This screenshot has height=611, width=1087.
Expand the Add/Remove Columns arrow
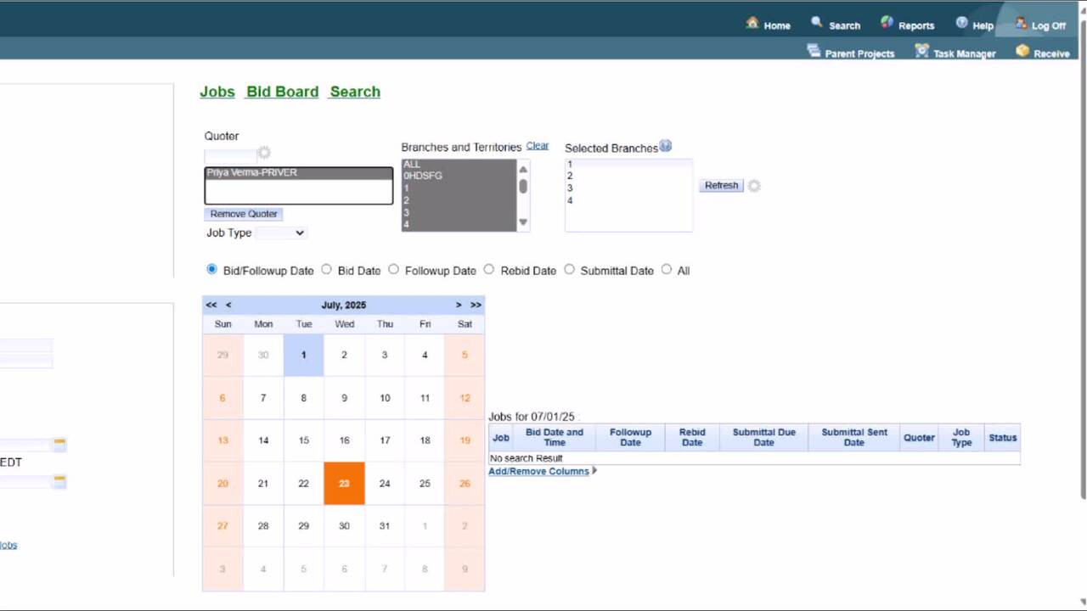pos(594,470)
